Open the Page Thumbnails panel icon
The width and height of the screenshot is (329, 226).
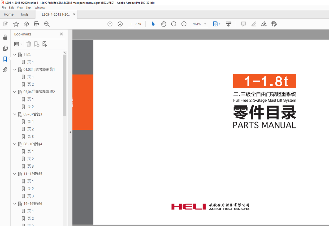[5, 48]
